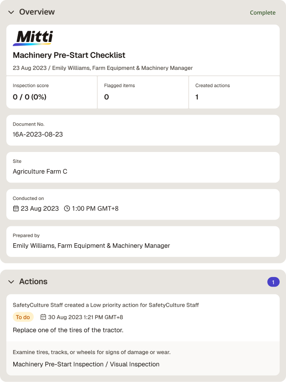Click the purple actions count badge
The height and width of the screenshot is (382, 286).
pyautogui.click(x=273, y=282)
